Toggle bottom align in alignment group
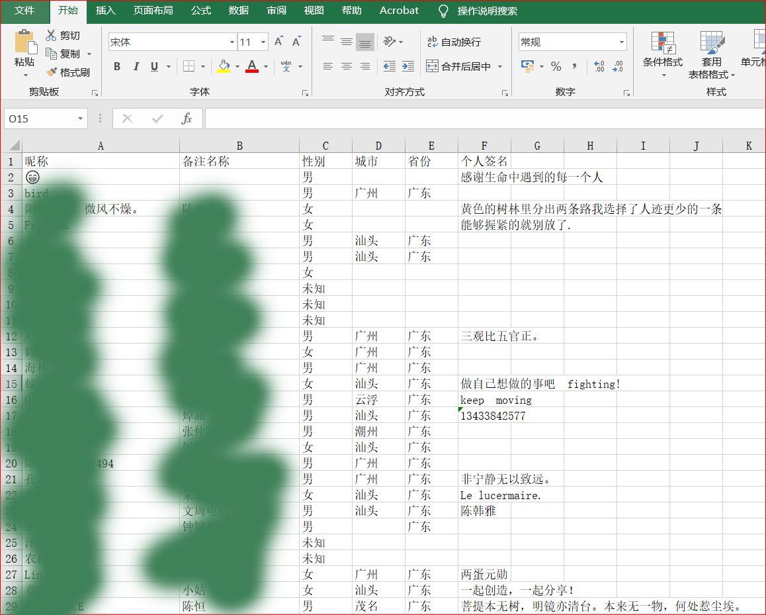 [365, 42]
